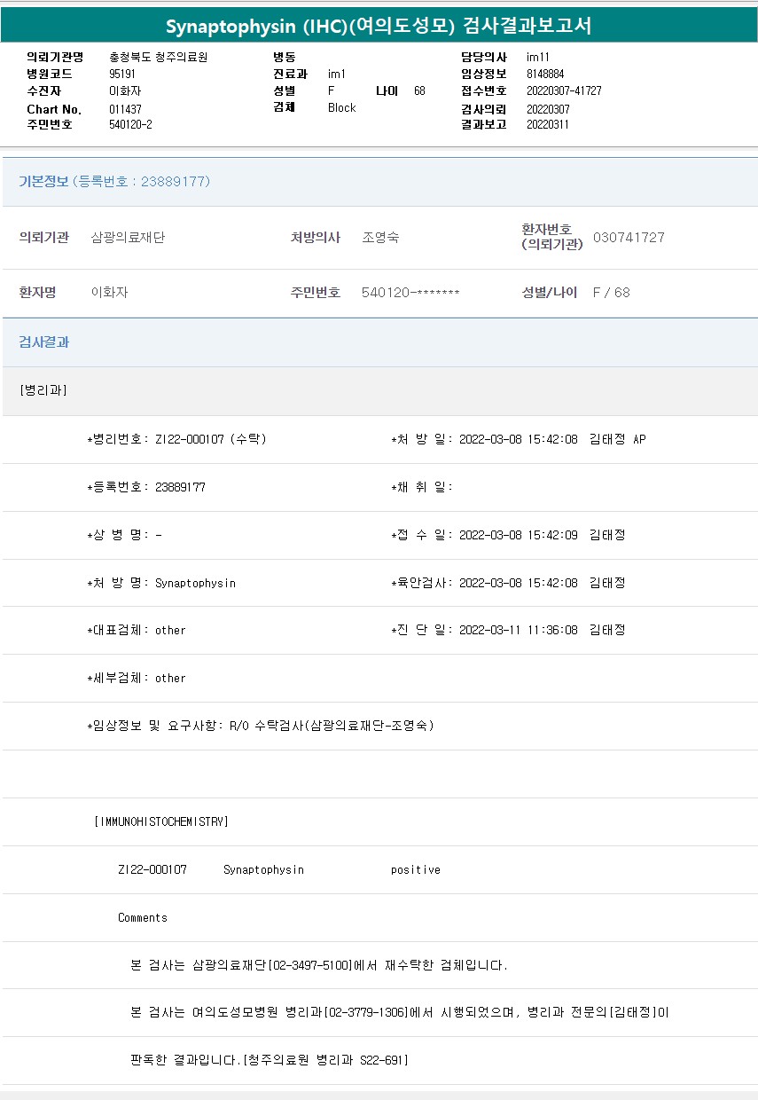This screenshot has width=758, height=1100.
Task: Click the 결과보고 date 20220311
Action: click(548, 125)
